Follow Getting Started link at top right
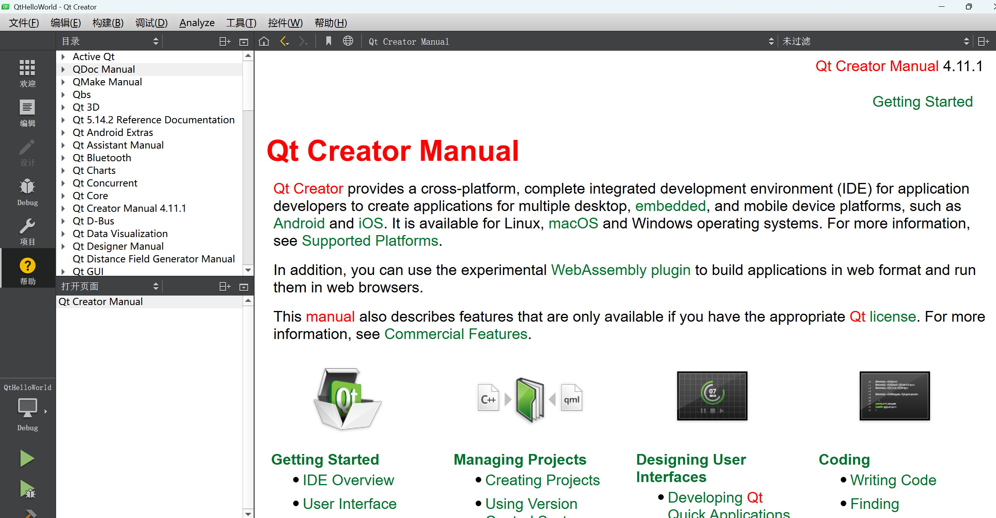 point(923,102)
